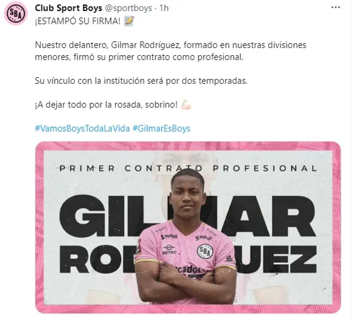Open the Gilmar Rodríguez contract image

188,227
